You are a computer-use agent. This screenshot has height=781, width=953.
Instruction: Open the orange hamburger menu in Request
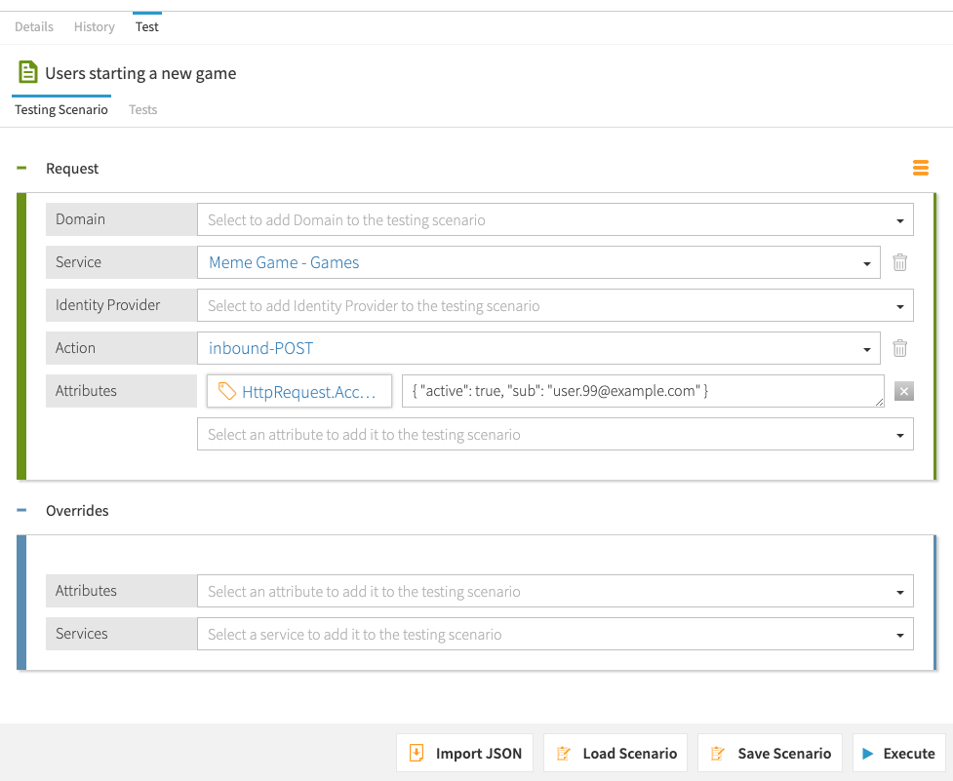click(920, 169)
